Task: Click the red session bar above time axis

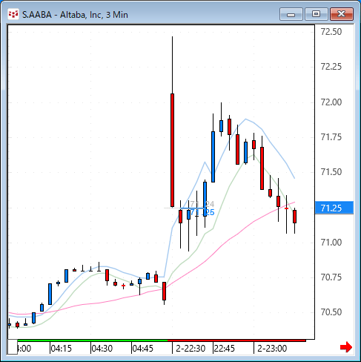Action: [236, 340]
